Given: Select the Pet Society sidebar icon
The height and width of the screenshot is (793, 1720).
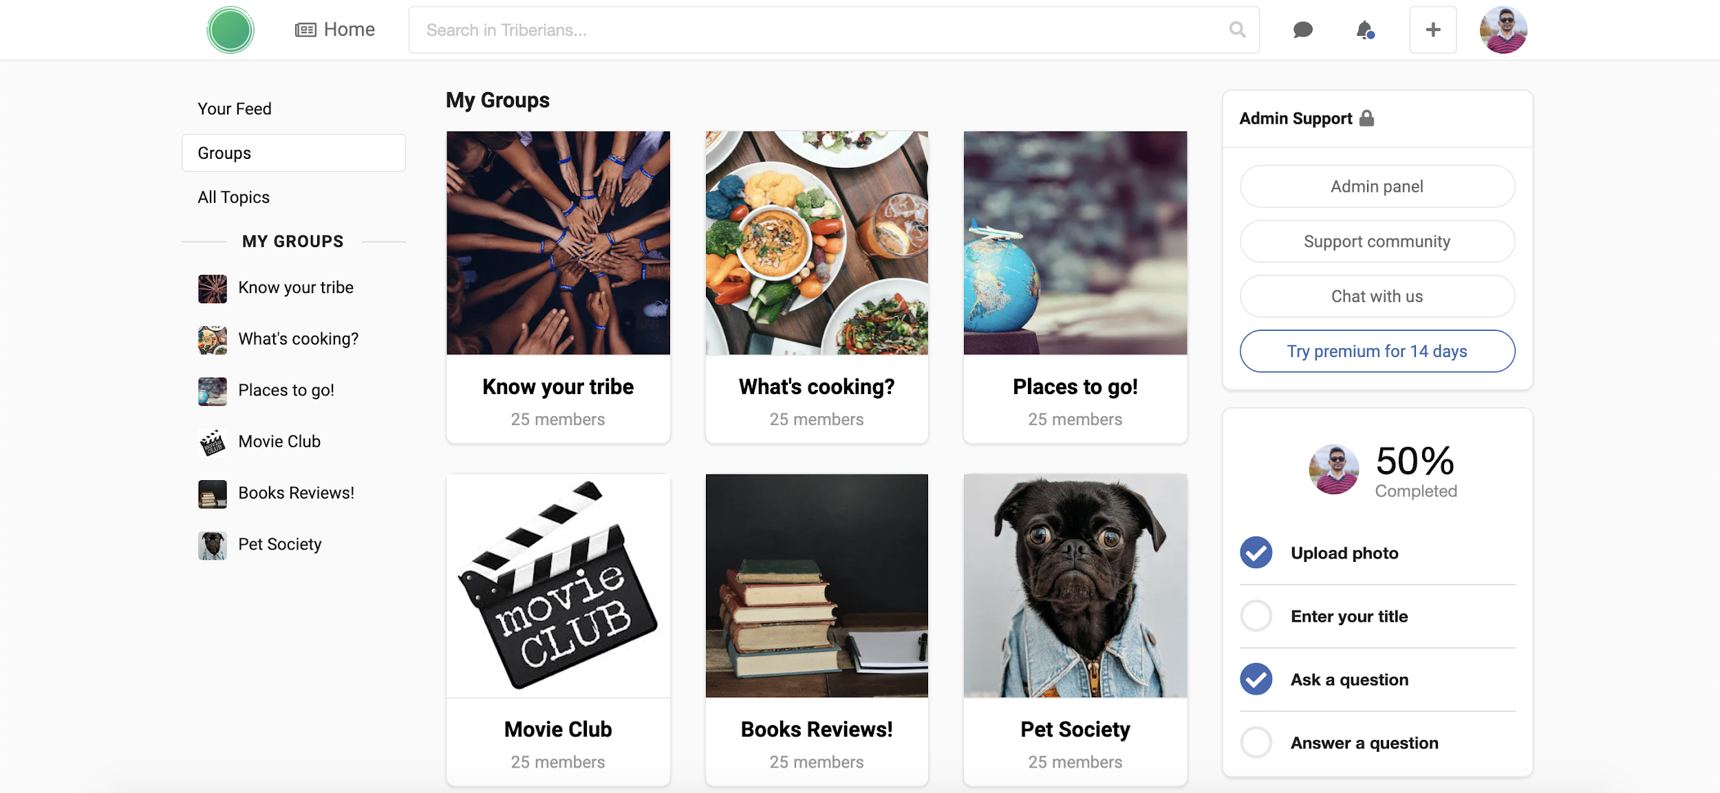Looking at the screenshot, I should (212, 545).
